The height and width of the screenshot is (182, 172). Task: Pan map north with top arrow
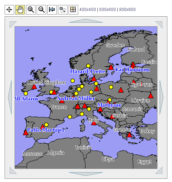pyautogui.click(x=86, y=21)
